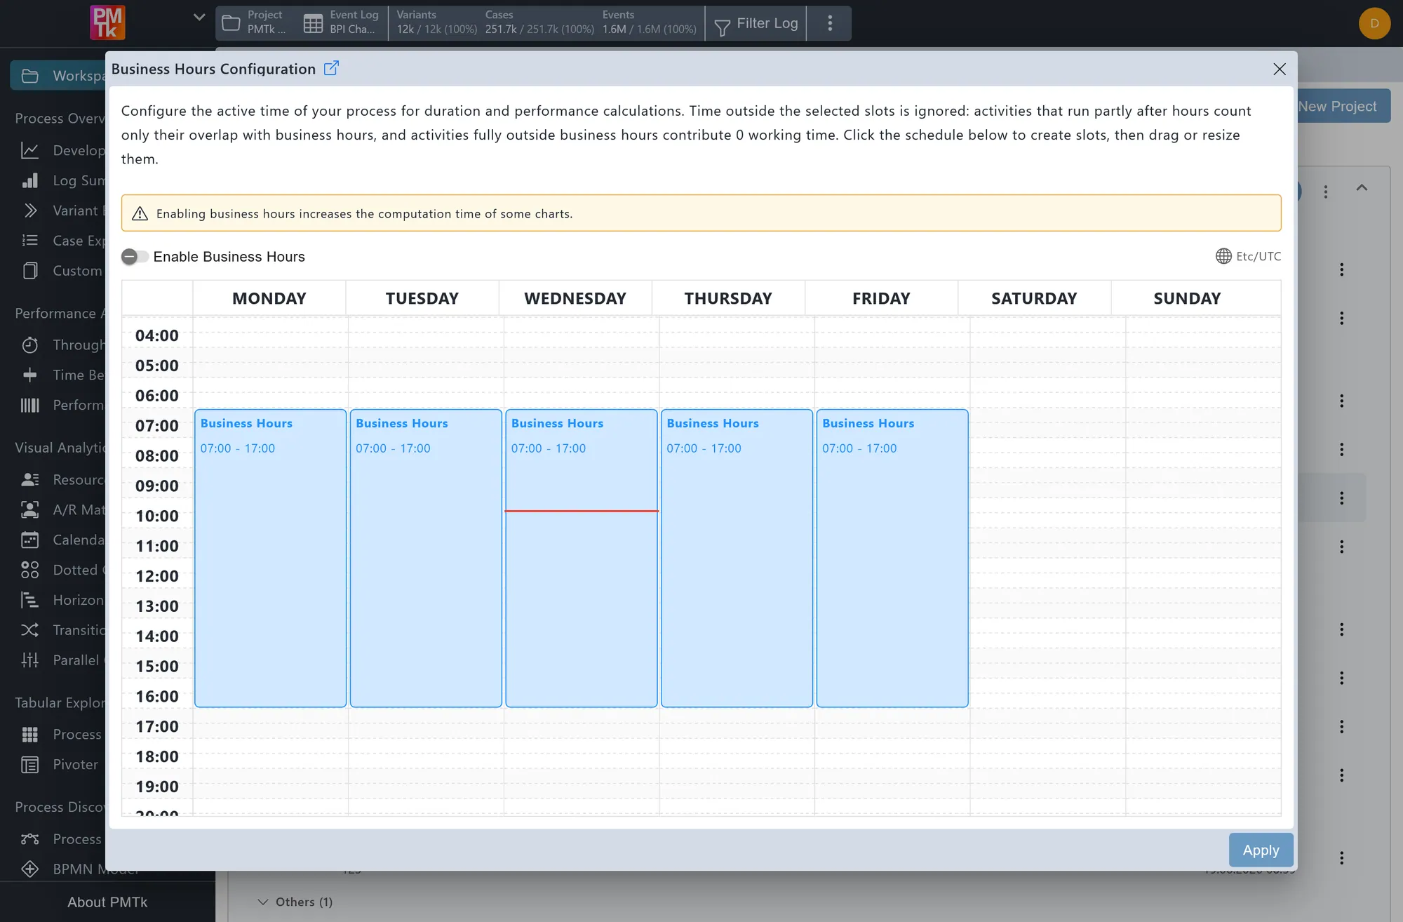Click the Calendar icon in sidebar

(29, 540)
